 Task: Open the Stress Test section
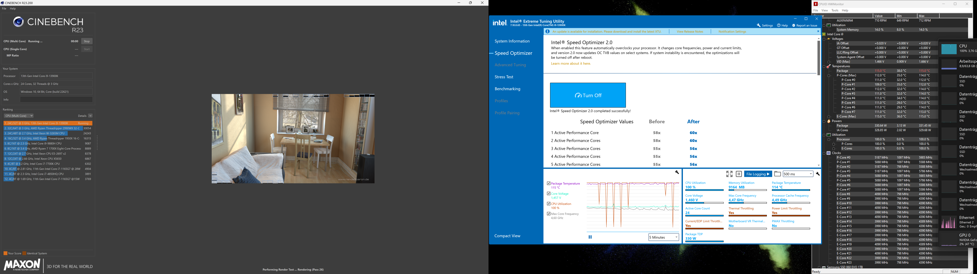coord(504,77)
